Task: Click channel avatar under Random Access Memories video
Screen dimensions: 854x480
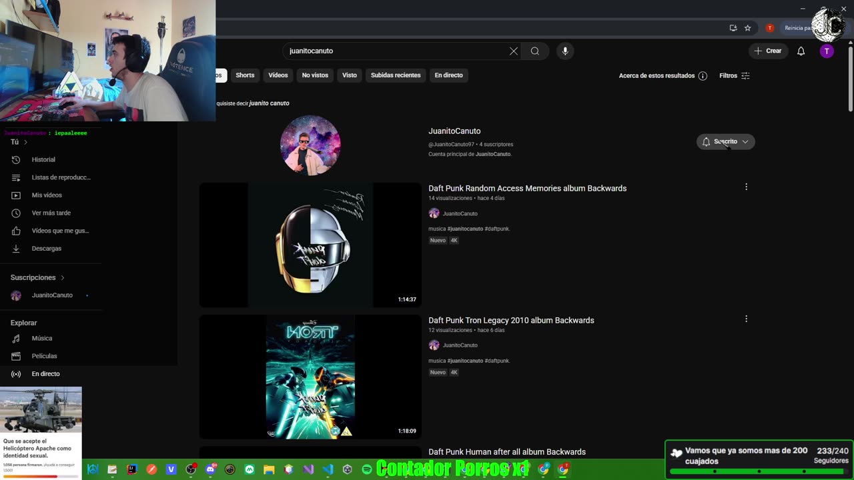Action: [x=434, y=213]
